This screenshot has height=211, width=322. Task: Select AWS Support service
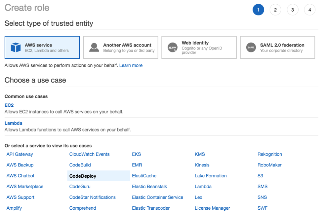click(20, 197)
